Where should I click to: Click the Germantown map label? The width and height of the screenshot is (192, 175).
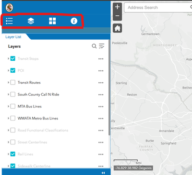click(x=150, y=34)
